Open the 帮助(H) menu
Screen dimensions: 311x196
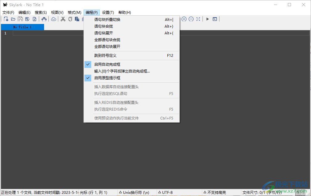[x=125, y=13]
